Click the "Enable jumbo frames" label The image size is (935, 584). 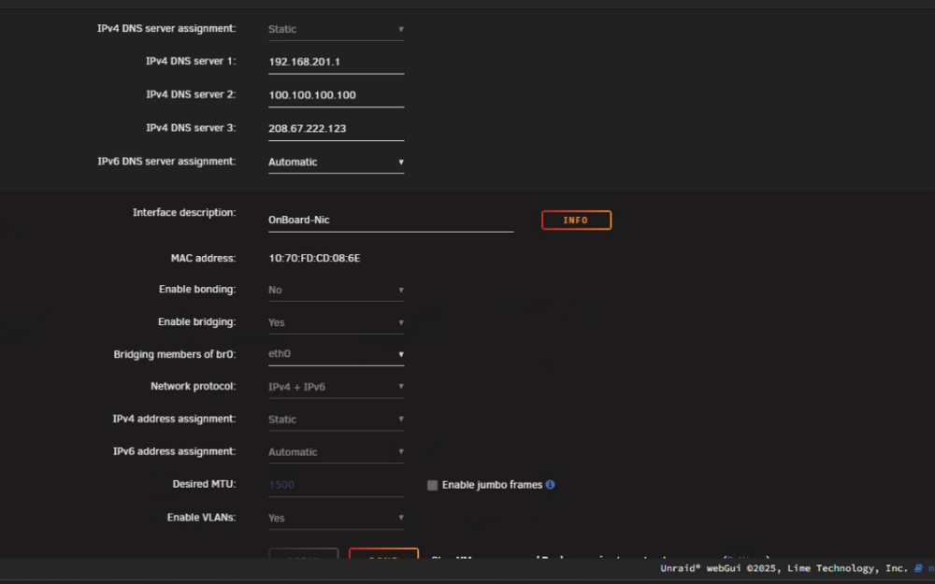(x=492, y=484)
